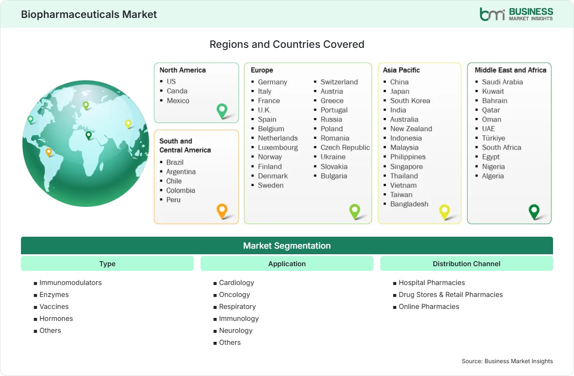Click the North America heading
Image resolution: width=574 pixels, height=376 pixels.
[183, 70]
